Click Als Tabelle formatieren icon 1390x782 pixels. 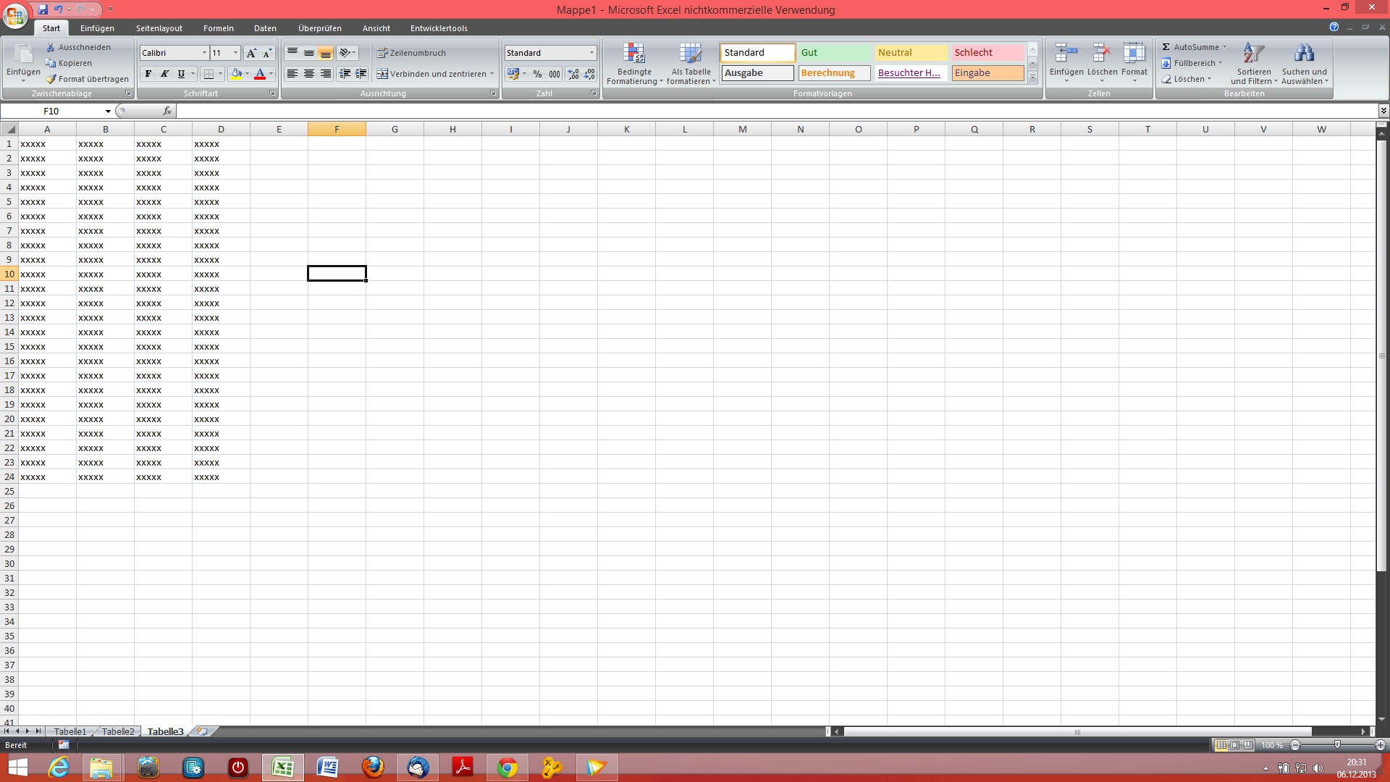(691, 54)
